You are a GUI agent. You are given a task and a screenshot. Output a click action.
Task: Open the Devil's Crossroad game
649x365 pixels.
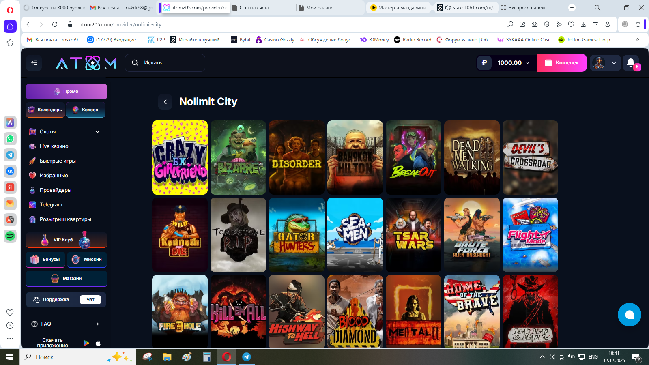pos(530,158)
